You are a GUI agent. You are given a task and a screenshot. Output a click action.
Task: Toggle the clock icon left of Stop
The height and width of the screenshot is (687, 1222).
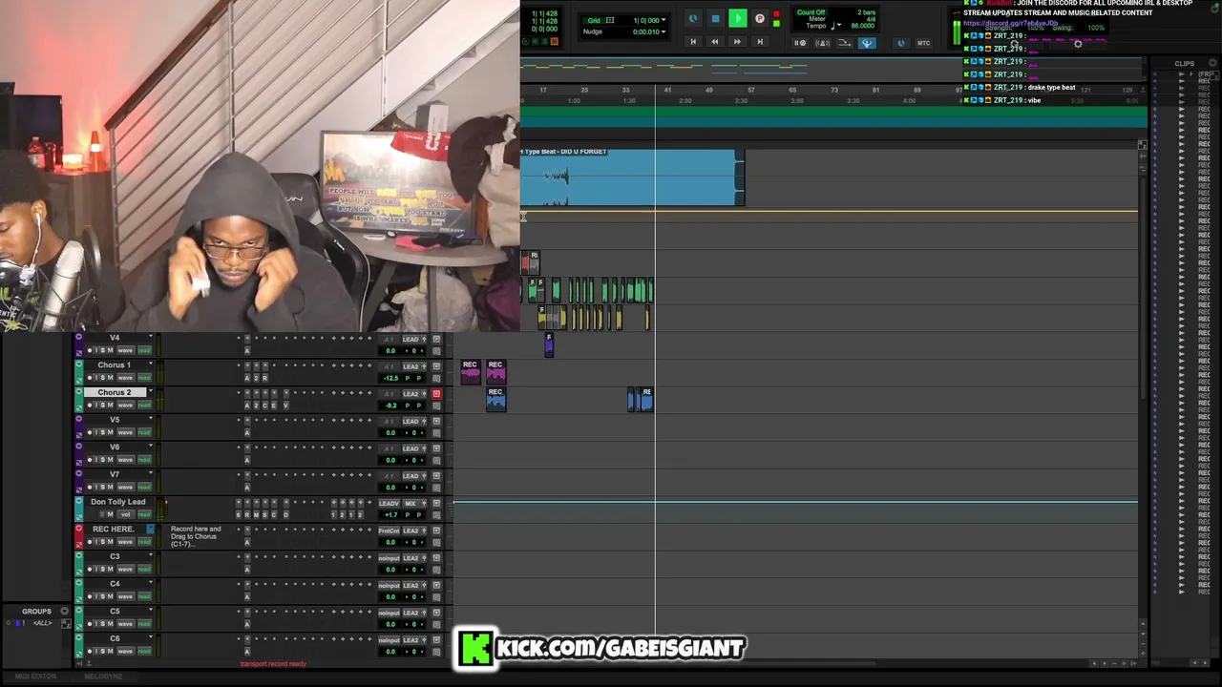tap(693, 18)
